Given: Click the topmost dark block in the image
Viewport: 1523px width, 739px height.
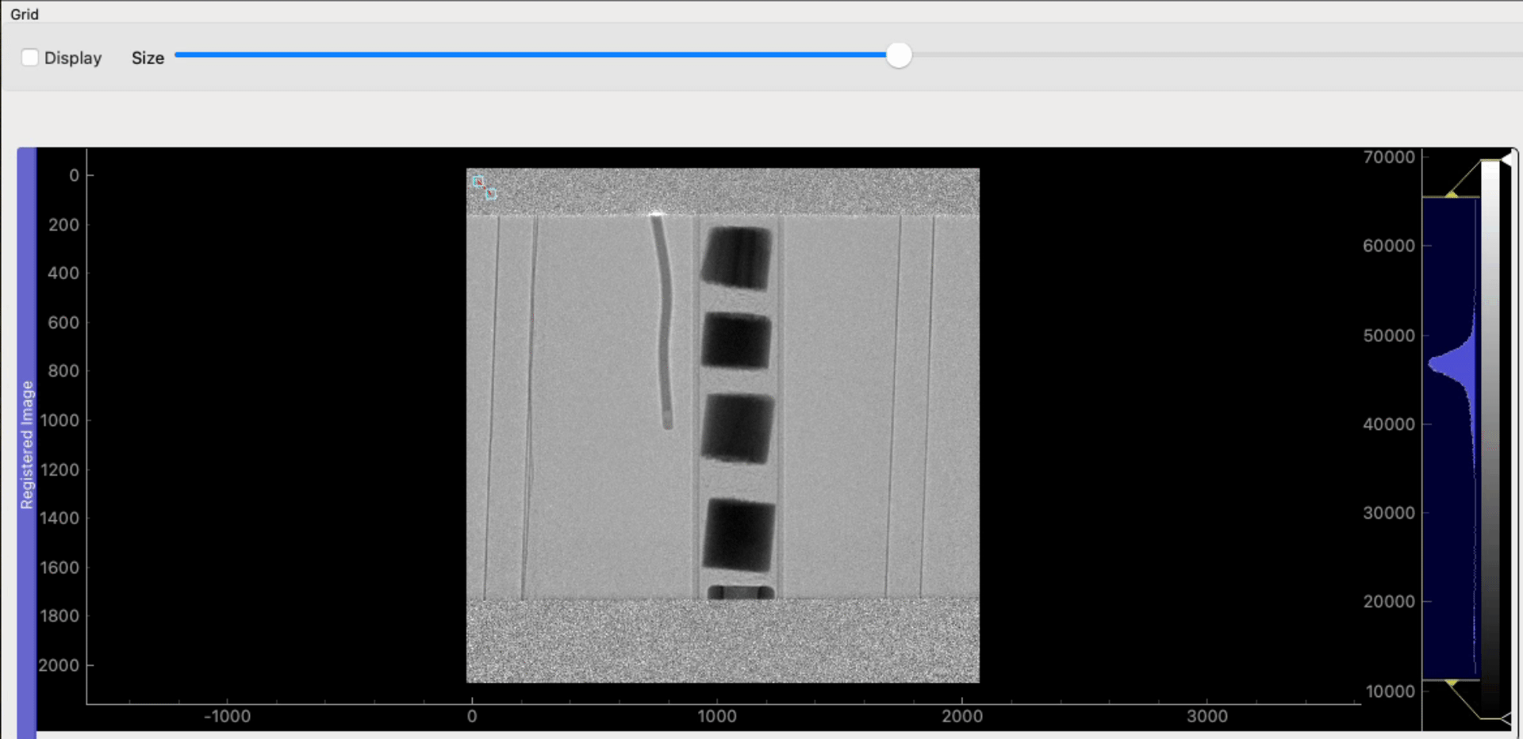Looking at the screenshot, I should pyautogui.click(x=737, y=257).
